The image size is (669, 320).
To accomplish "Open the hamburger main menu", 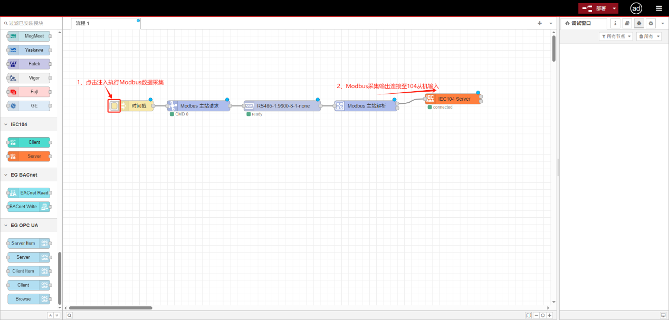I will pos(658,8).
